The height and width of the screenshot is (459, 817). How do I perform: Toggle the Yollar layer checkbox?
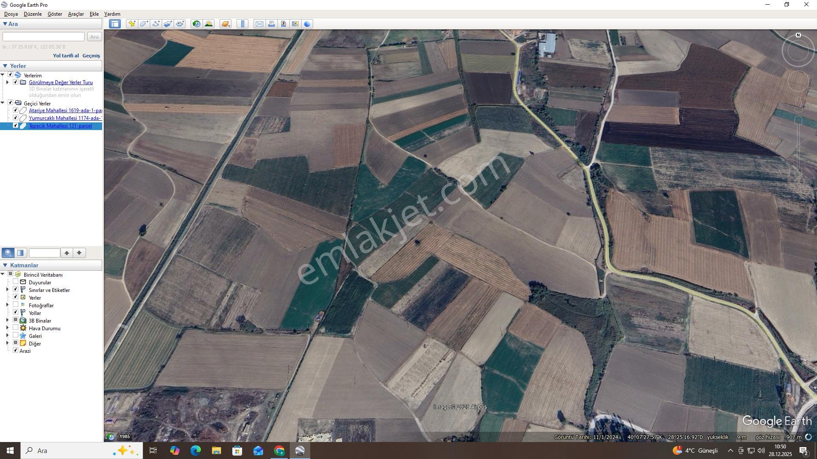[16, 312]
